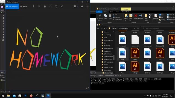Share the photo from the Photos toolbar
The image size is (175, 98).
coord(82,7)
